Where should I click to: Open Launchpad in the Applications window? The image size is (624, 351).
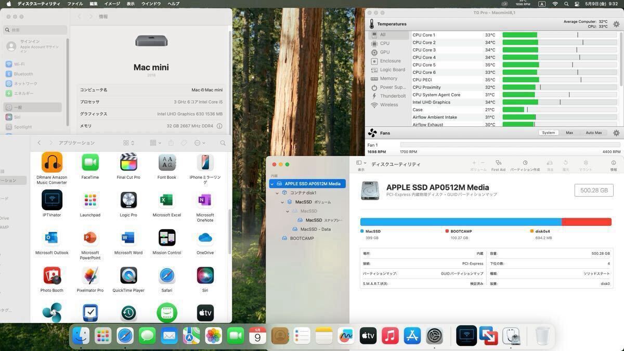pyautogui.click(x=90, y=200)
